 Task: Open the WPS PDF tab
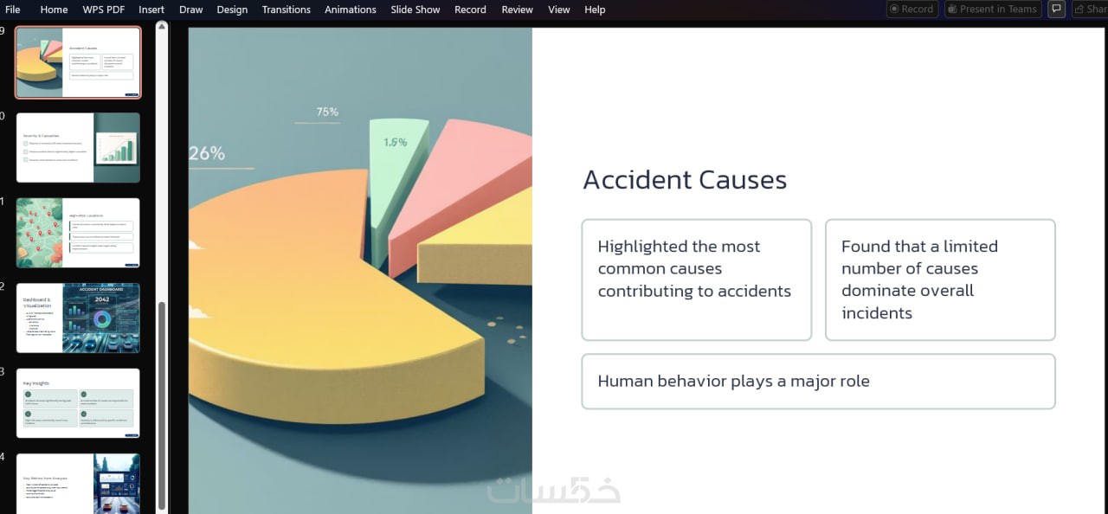click(103, 10)
